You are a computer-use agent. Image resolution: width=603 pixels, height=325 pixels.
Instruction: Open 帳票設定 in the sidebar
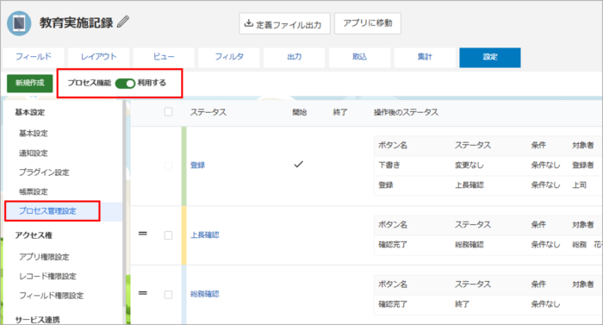(x=34, y=191)
